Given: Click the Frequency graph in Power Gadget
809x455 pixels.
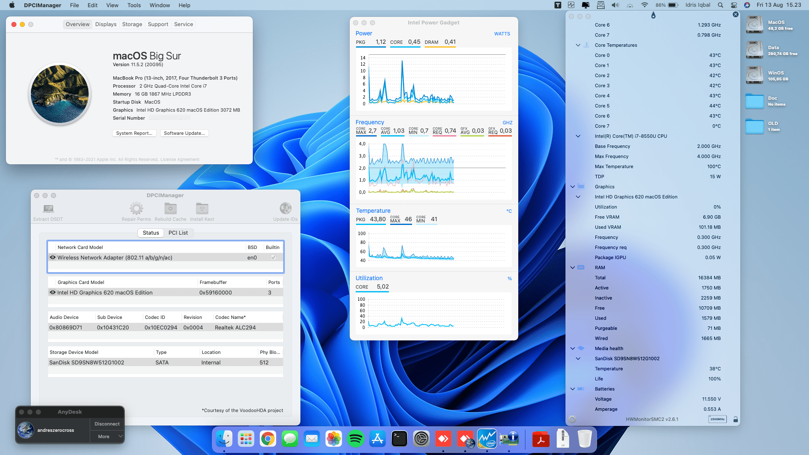Looking at the screenshot, I should [x=434, y=168].
